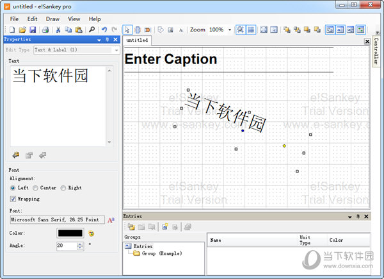
Task: Toggle the Wrapping checkbox
Action: (13, 199)
